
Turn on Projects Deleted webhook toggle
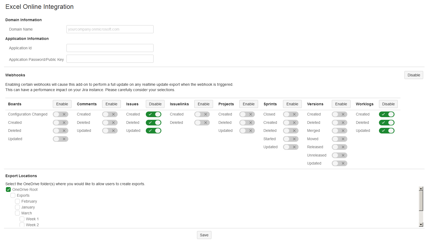tap(247, 123)
